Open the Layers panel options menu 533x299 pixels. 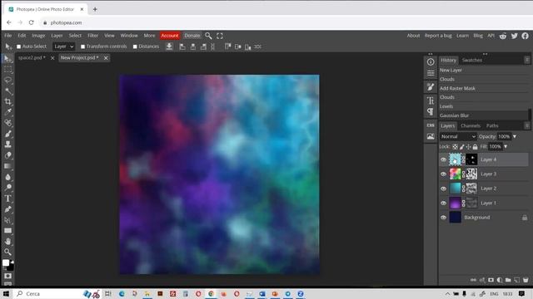[527, 125]
